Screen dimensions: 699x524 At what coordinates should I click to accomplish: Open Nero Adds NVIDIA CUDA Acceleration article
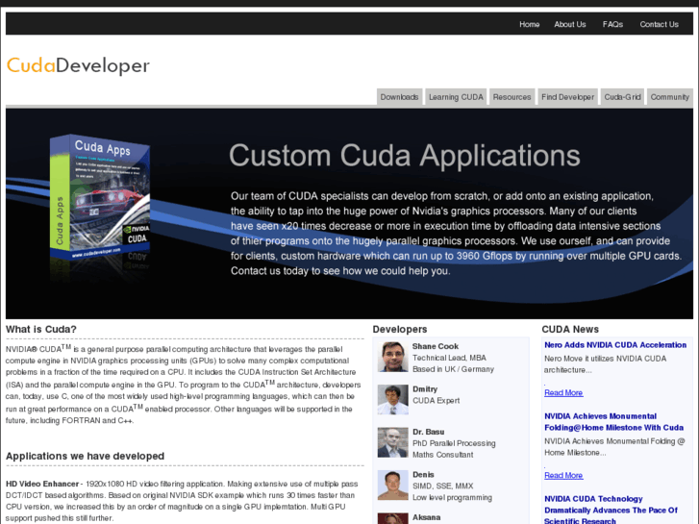tap(615, 345)
